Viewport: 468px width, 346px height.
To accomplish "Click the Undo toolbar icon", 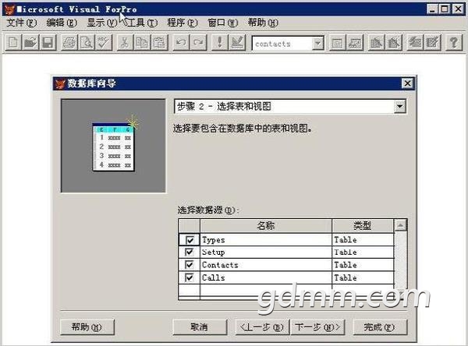I will [x=181, y=44].
